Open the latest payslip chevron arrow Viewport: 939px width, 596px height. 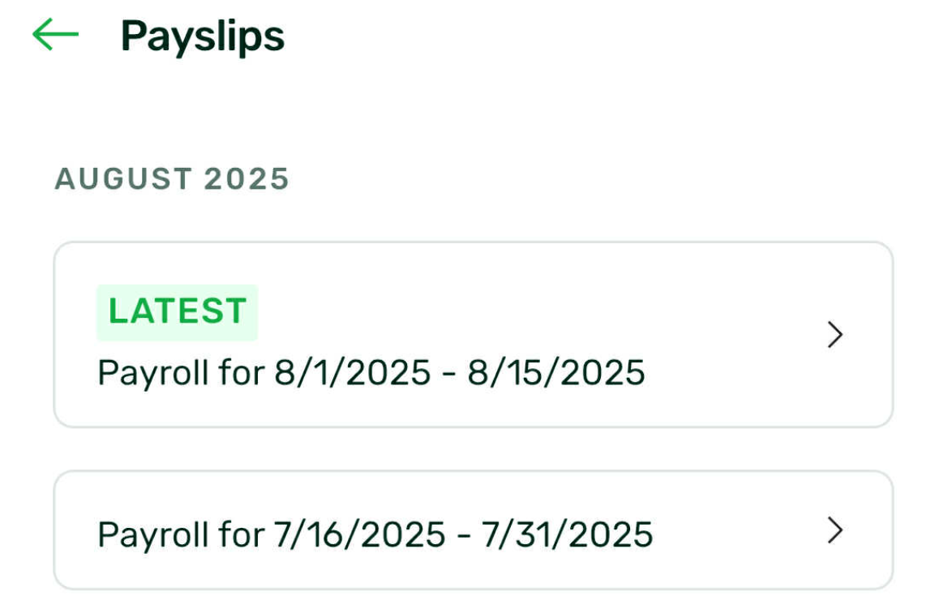tap(834, 334)
